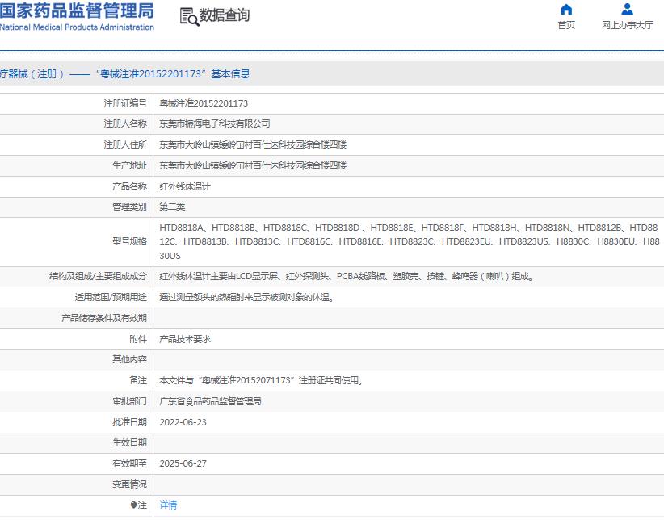Click approval date 2022-06-23
This screenshot has width=664, height=523.
click(x=183, y=422)
